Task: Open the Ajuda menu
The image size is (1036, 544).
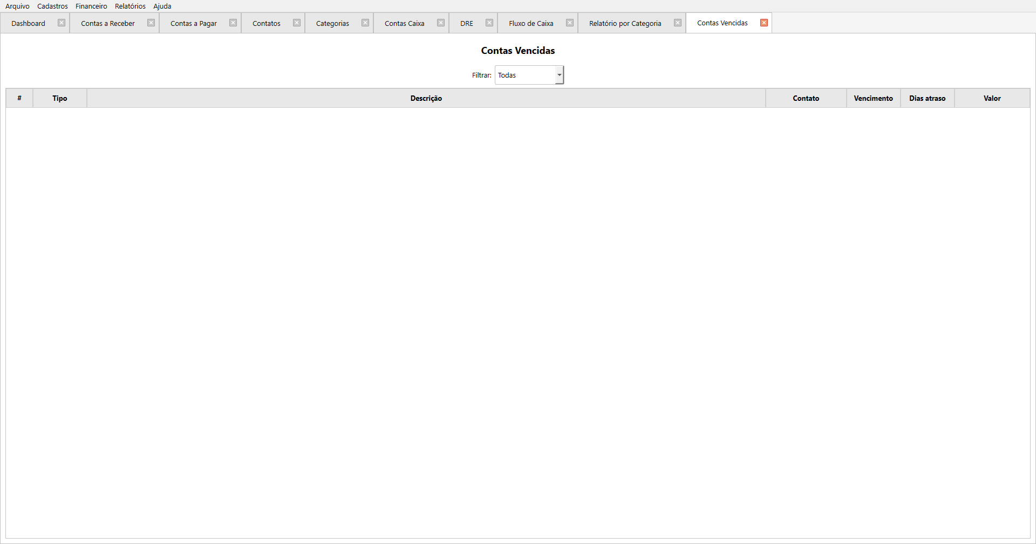Action: pyautogui.click(x=162, y=6)
